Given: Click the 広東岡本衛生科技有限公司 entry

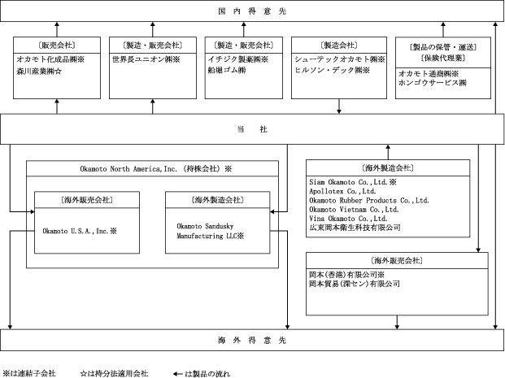Looking at the screenshot, I should (x=355, y=228).
